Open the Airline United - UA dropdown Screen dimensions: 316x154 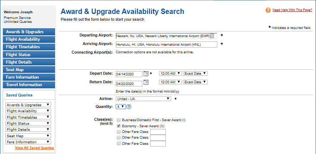tap(143, 99)
